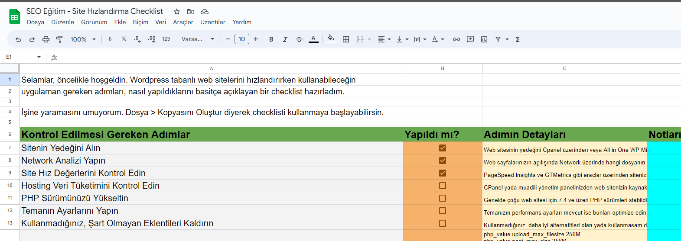Select column A header
Screen dimensions: 681x241
point(211,68)
